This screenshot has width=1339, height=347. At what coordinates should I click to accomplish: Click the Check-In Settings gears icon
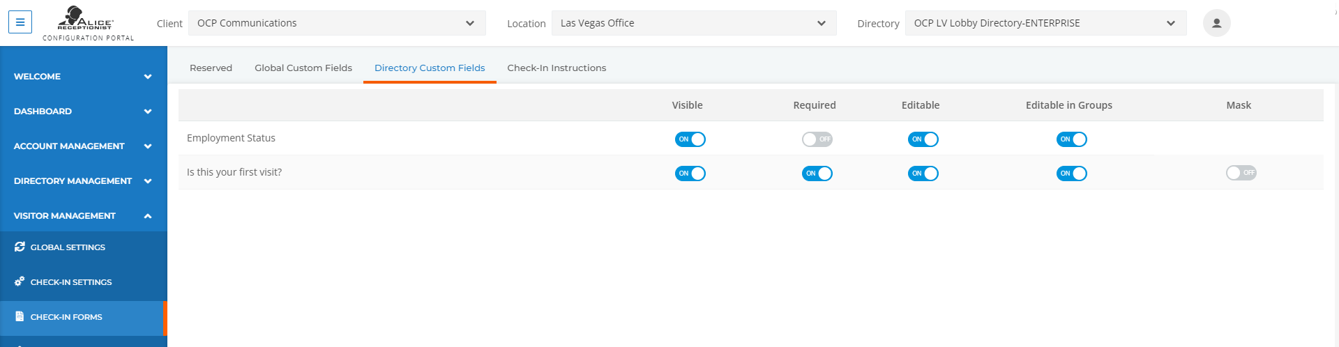point(20,282)
